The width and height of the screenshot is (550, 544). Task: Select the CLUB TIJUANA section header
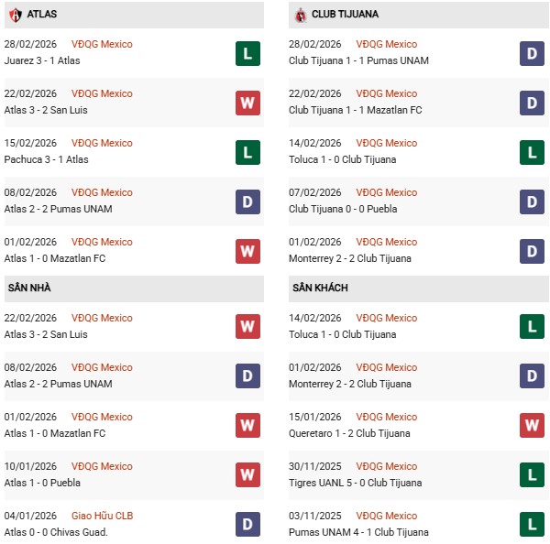coord(344,15)
